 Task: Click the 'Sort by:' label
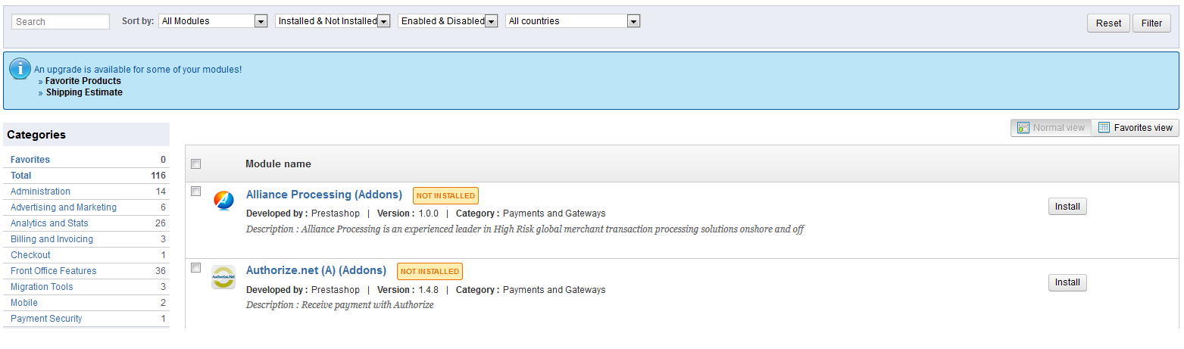[x=138, y=21]
